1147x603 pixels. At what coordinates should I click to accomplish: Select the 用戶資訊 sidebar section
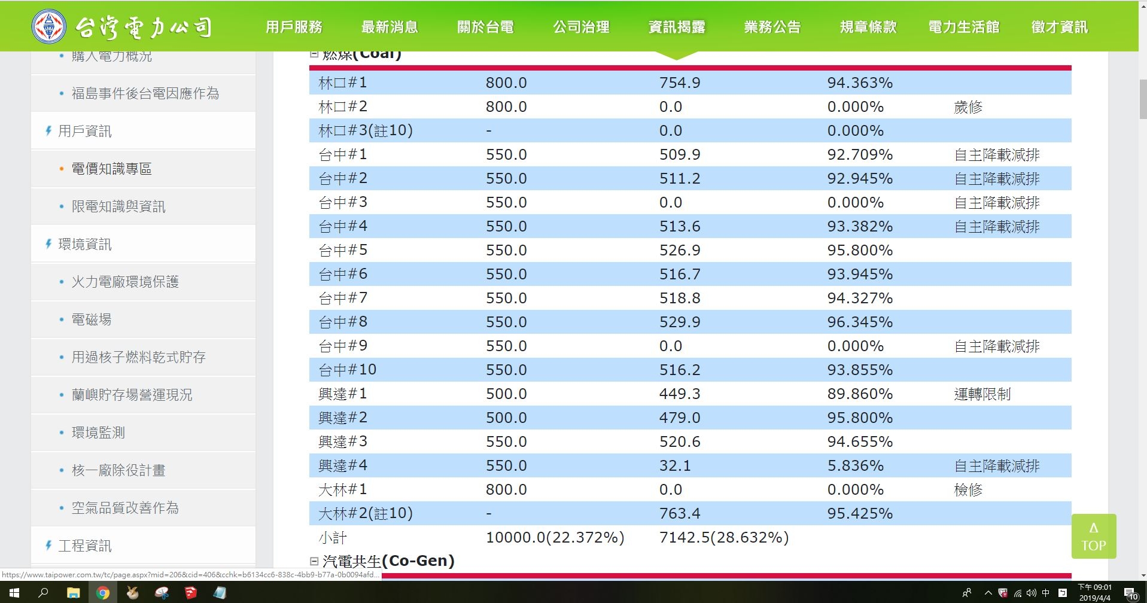coord(84,131)
